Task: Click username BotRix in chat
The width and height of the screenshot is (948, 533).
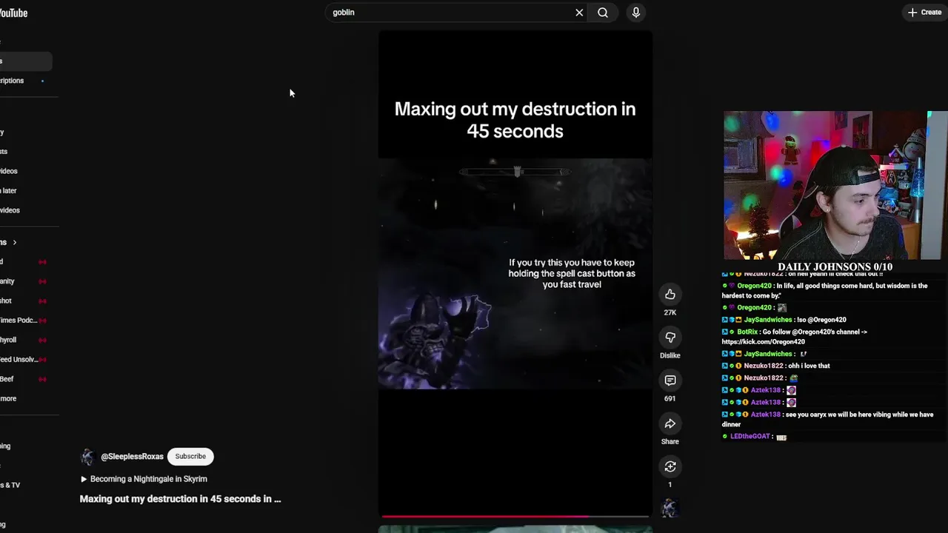Action: click(747, 332)
